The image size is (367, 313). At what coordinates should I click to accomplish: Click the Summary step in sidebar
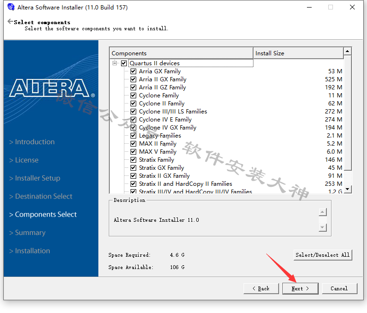coord(27,233)
